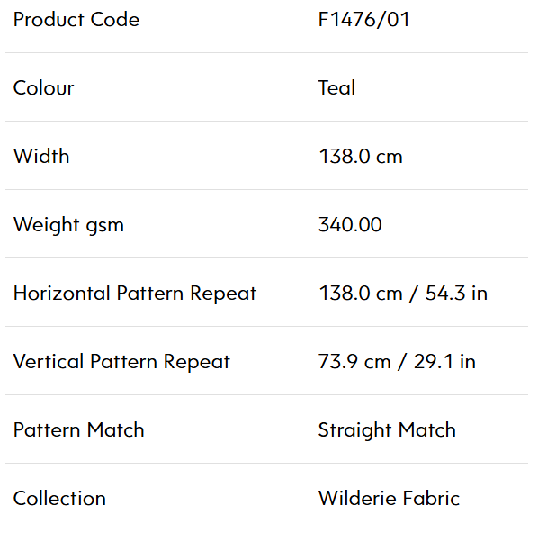Click the Horizontal Pattern Repeat label
Viewport: 538px width, 560px height.
(135, 294)
